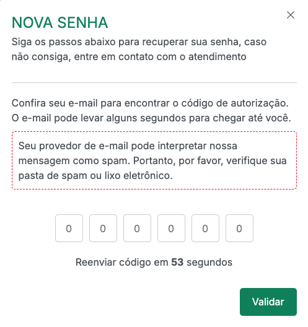Click the word 'atendimento' in the subtitle
Viewport: 308px width, 327px height.
click(218, 57)
